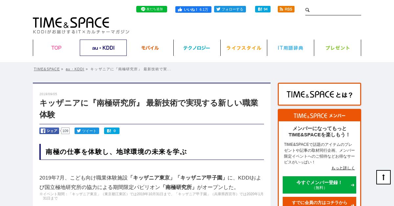This screenshot has width=394, height=206.
Task: Open the テクノロジー navigation tab
Action: [197, 48]
